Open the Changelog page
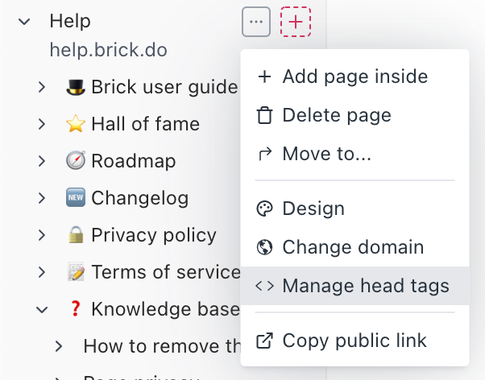The height and width of the screenshot is (380, 485). coord(139,198)
